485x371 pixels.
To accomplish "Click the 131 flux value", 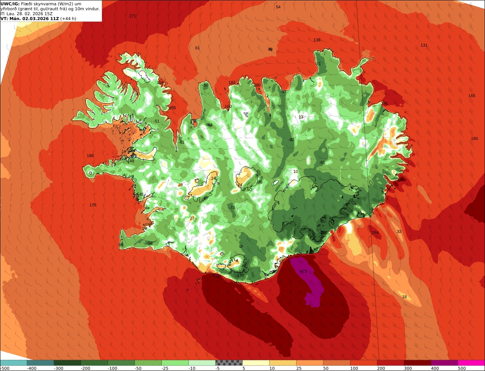I will tap(424, 45).
